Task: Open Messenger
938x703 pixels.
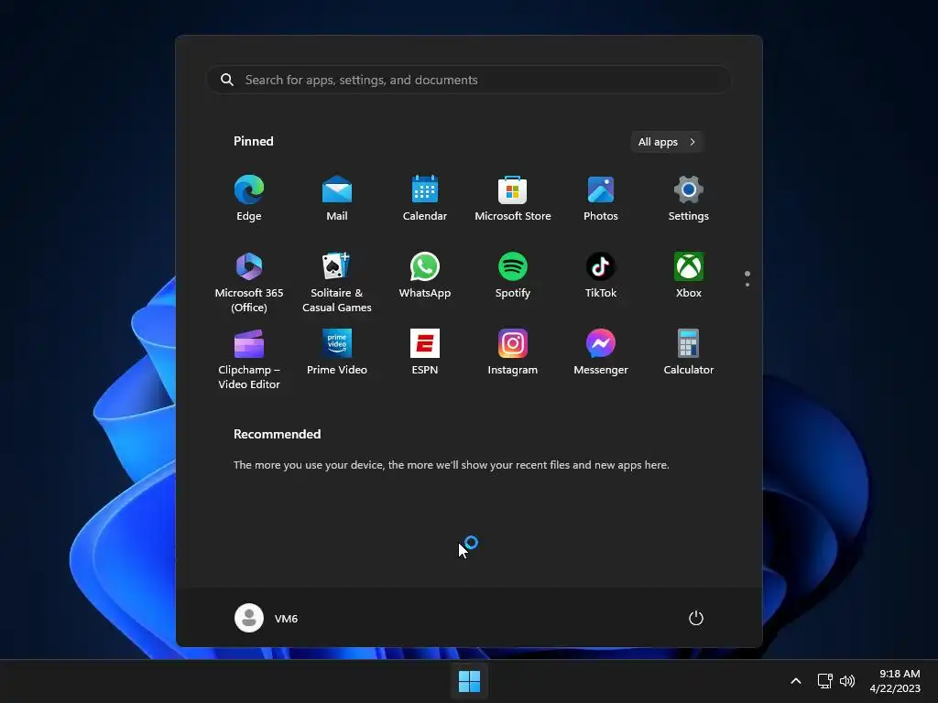Action: pyautogui.click(x=601, y=352)
